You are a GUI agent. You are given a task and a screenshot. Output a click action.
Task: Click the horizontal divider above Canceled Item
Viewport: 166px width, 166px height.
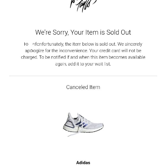click(83, 76)
